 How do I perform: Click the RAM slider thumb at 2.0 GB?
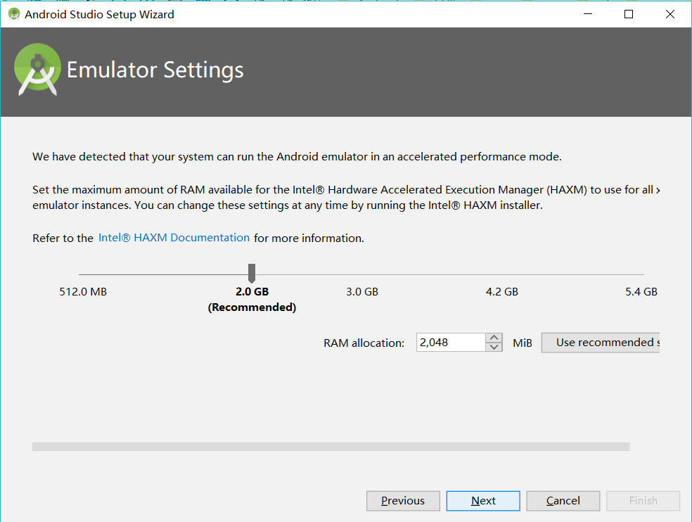point(252,273)
